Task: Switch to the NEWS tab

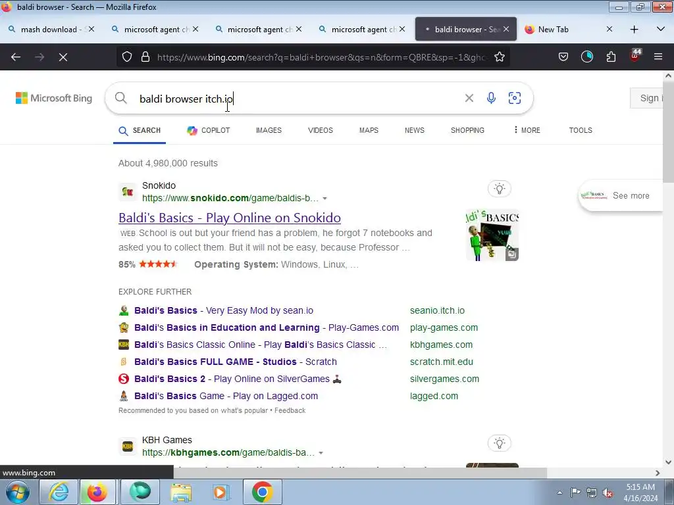Action: point(415,131)
